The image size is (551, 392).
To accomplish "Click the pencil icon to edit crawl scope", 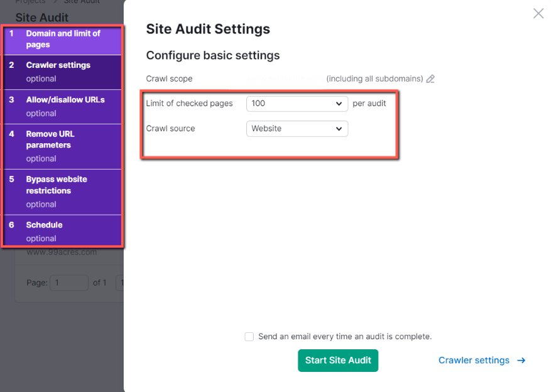I will (430, 79).
